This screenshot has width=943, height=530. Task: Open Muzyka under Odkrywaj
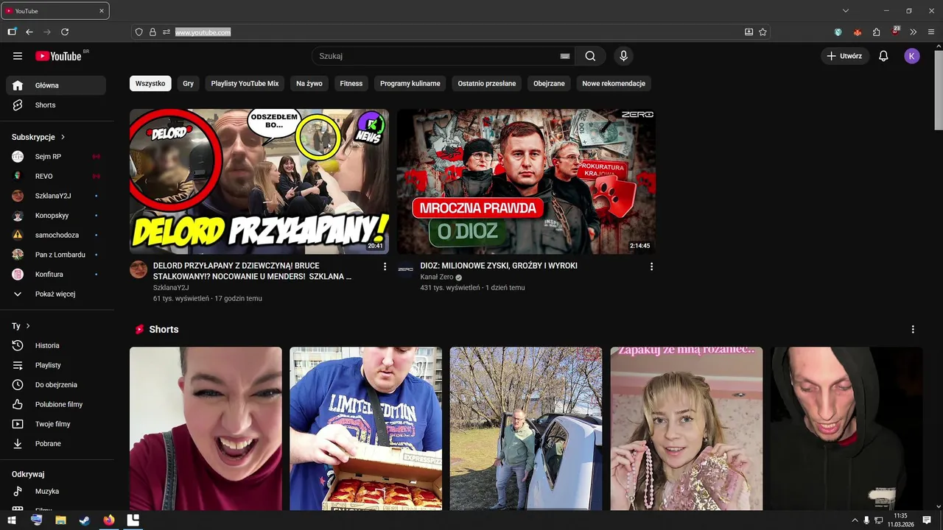pos(56,491)
